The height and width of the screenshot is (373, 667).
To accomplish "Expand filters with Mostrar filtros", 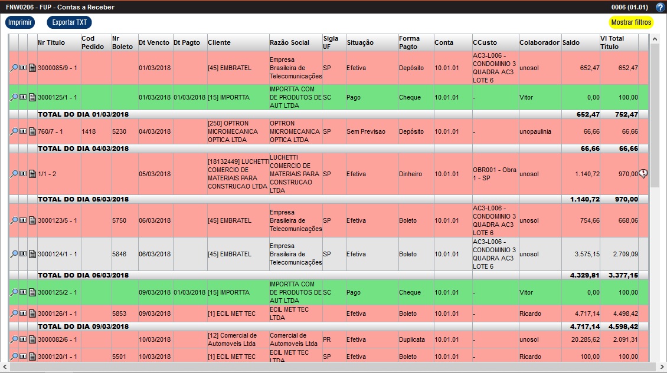I will 631,22.
